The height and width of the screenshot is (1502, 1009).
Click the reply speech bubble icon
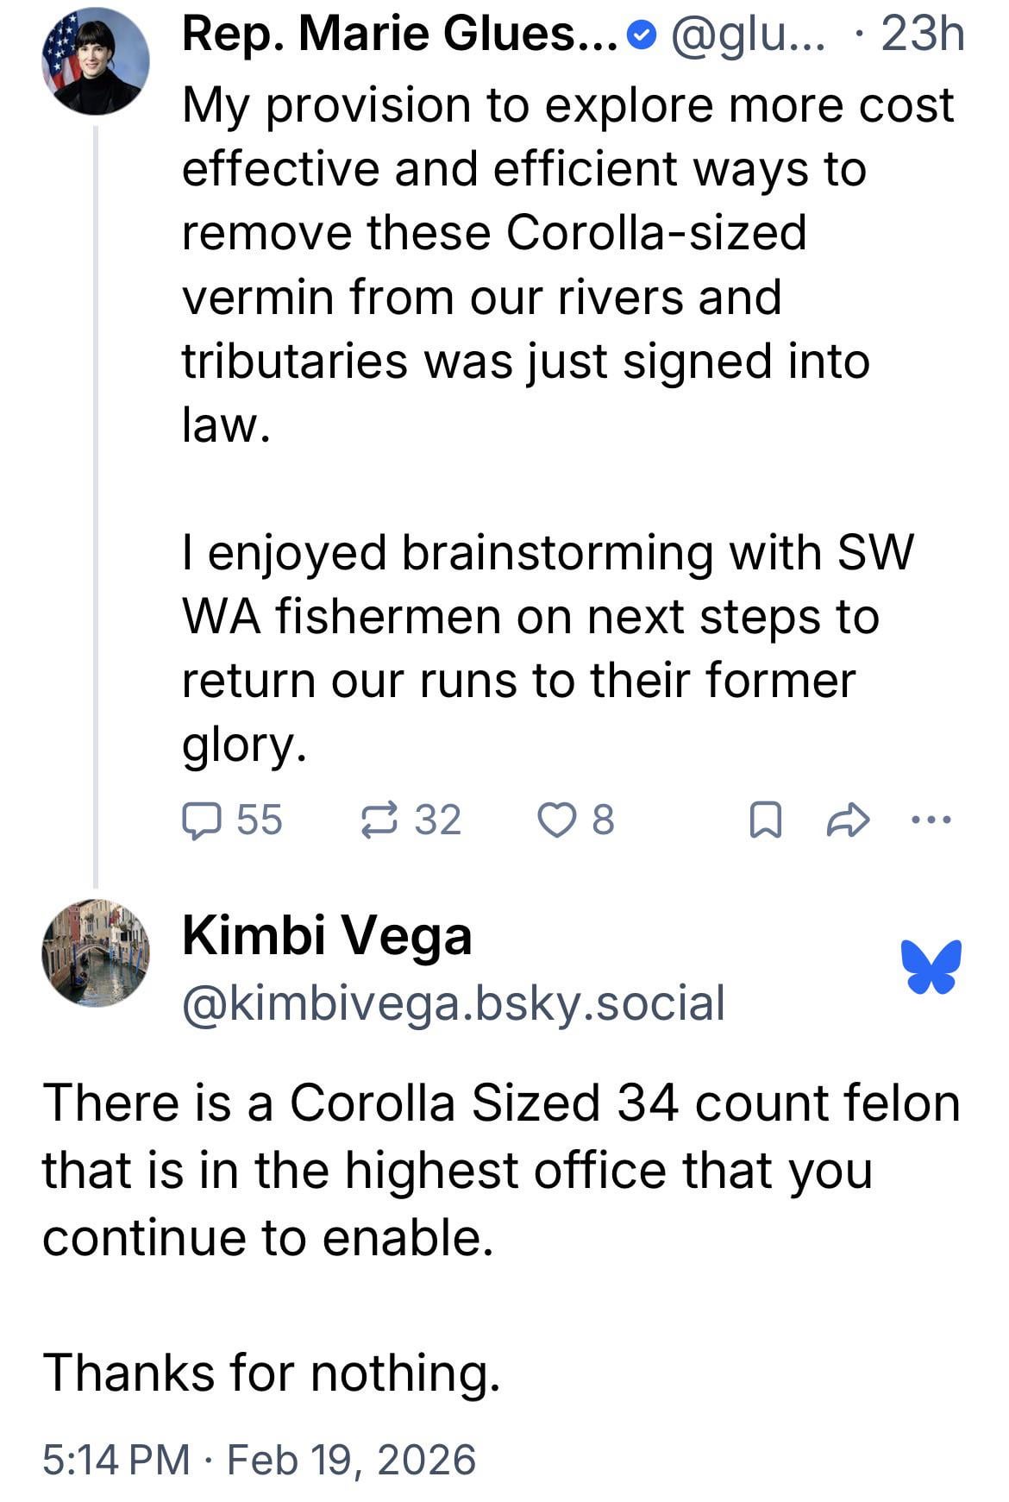[201, 820]
